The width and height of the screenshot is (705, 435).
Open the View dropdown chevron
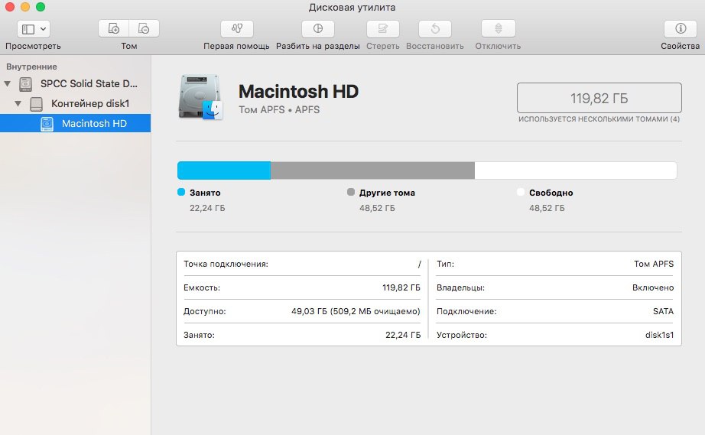tap(43, 29)
